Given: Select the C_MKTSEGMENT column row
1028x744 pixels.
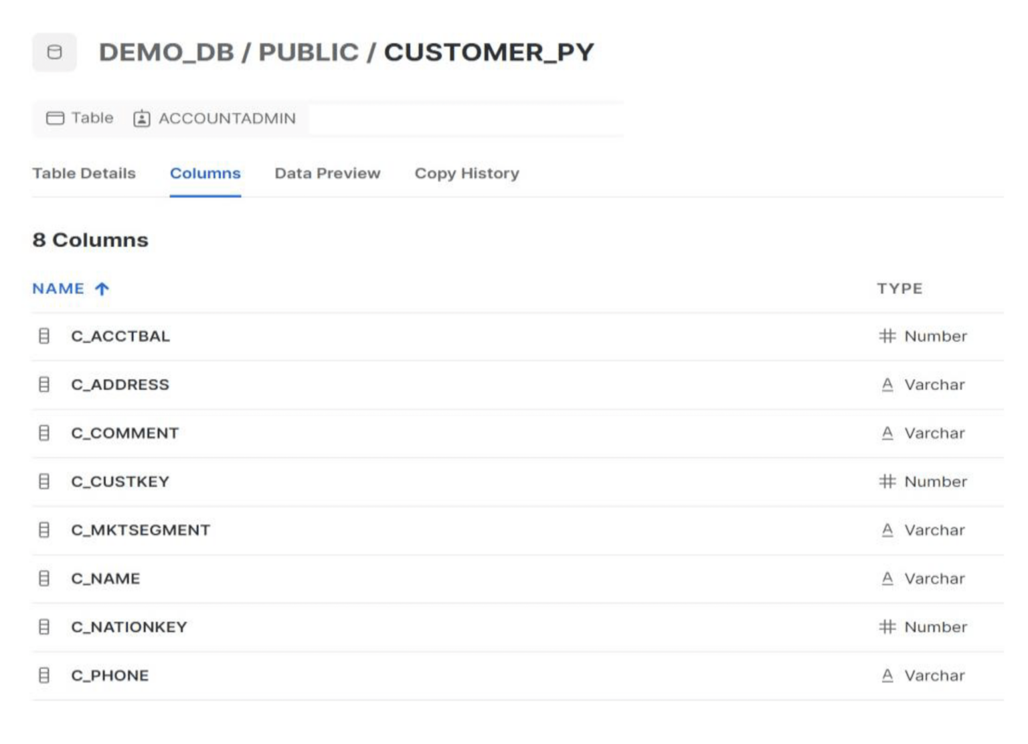Looking at the screenshot, I should point(141,530).
